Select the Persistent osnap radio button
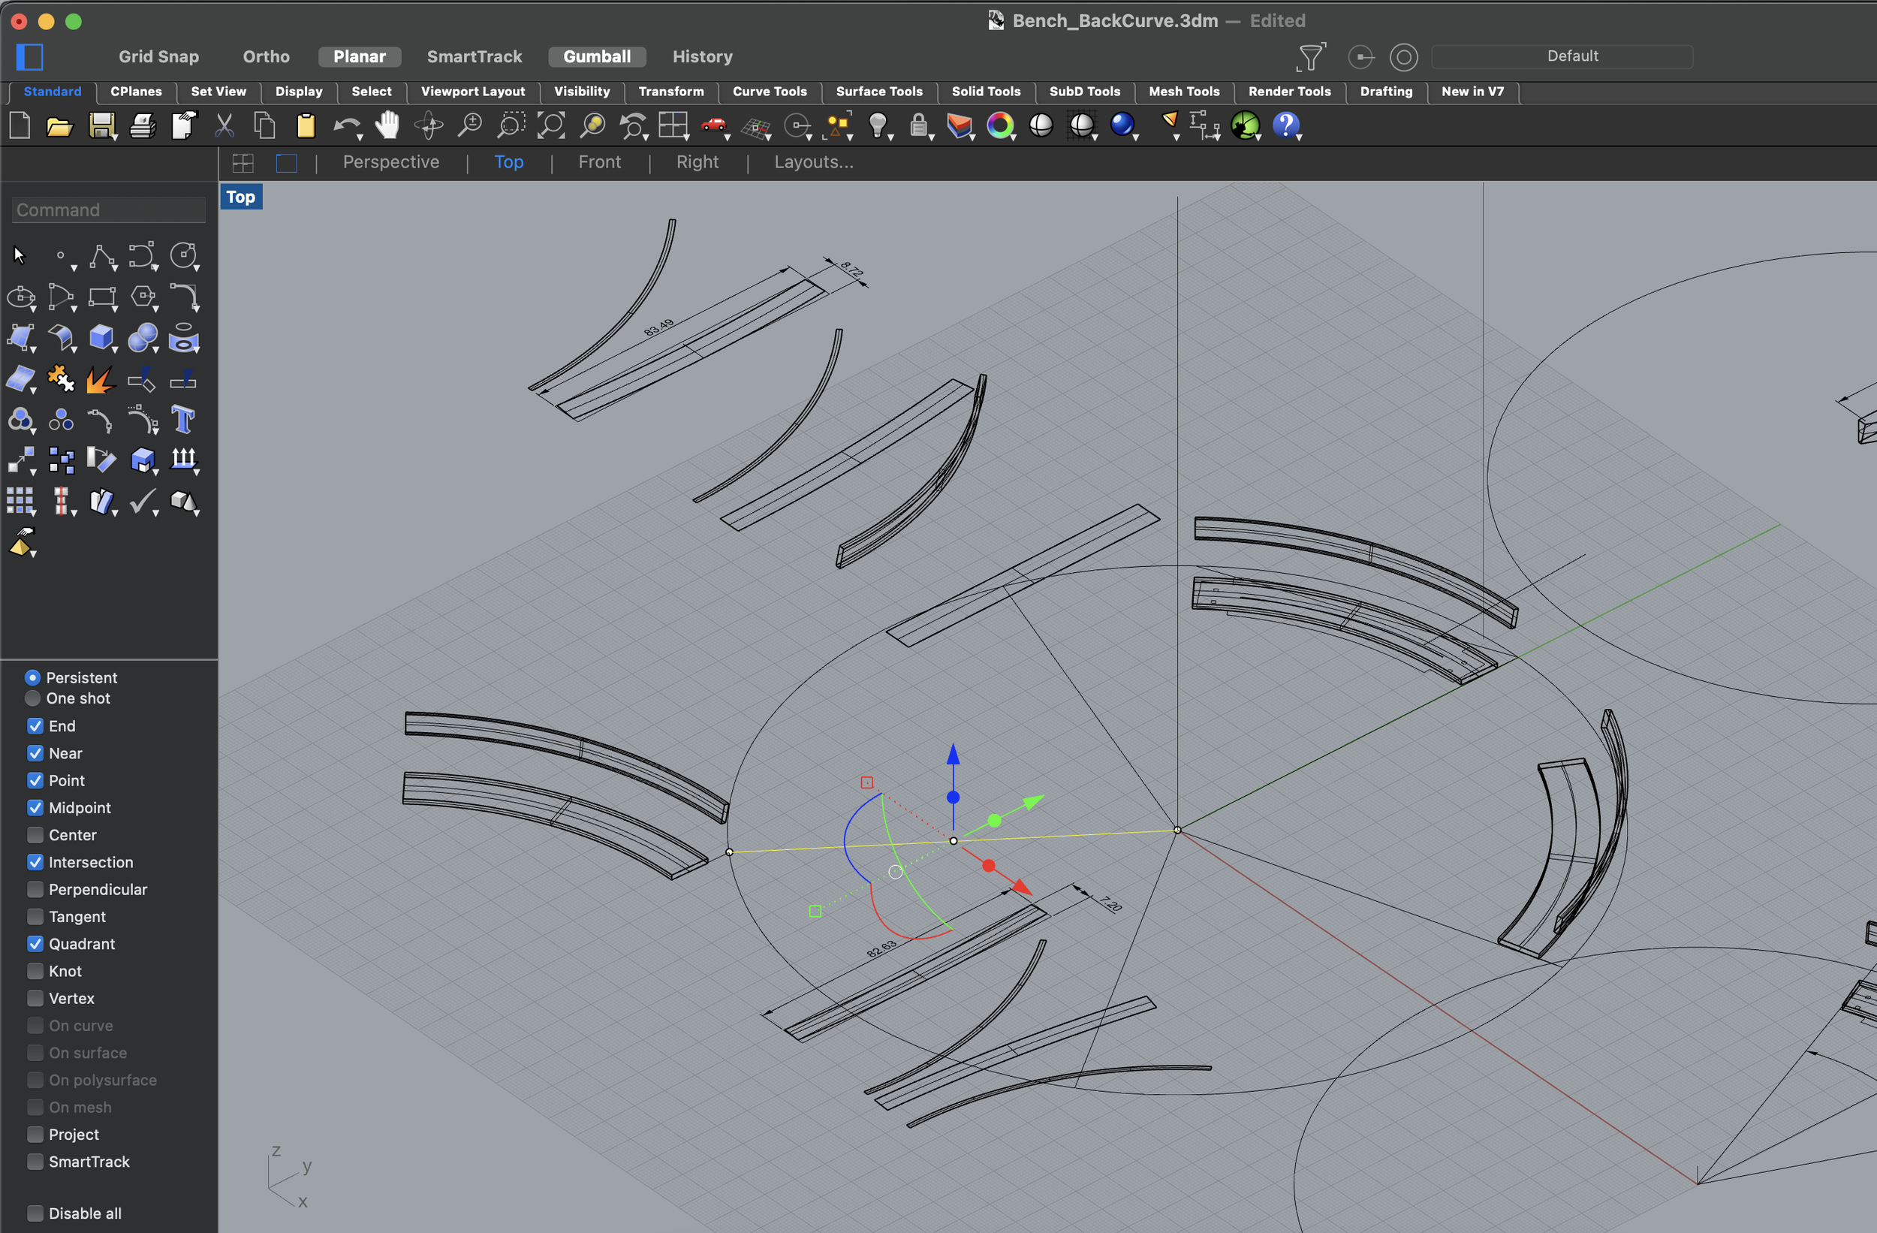Viewport: 1877px width, 1233px height. point(32,677)
